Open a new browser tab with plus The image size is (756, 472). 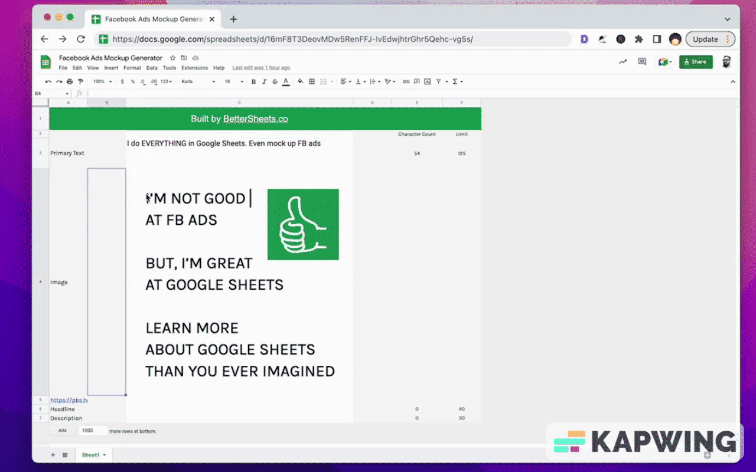click(x=233, y=19)
